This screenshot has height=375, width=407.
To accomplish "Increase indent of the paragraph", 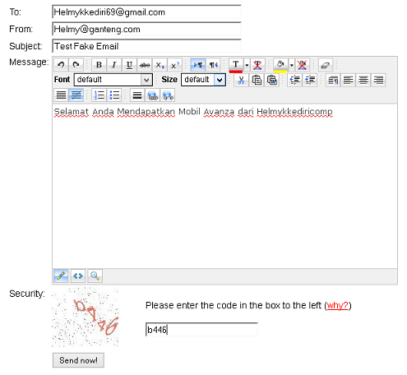I will [310, 80].
